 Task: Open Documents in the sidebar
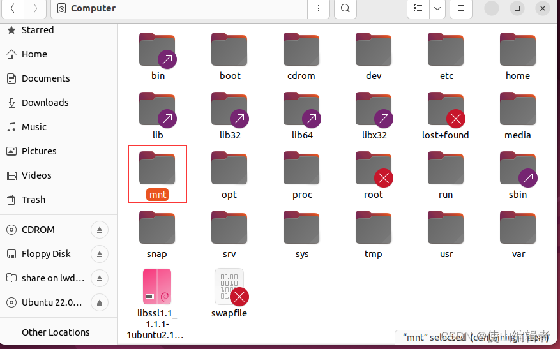(x=59, y=78)
